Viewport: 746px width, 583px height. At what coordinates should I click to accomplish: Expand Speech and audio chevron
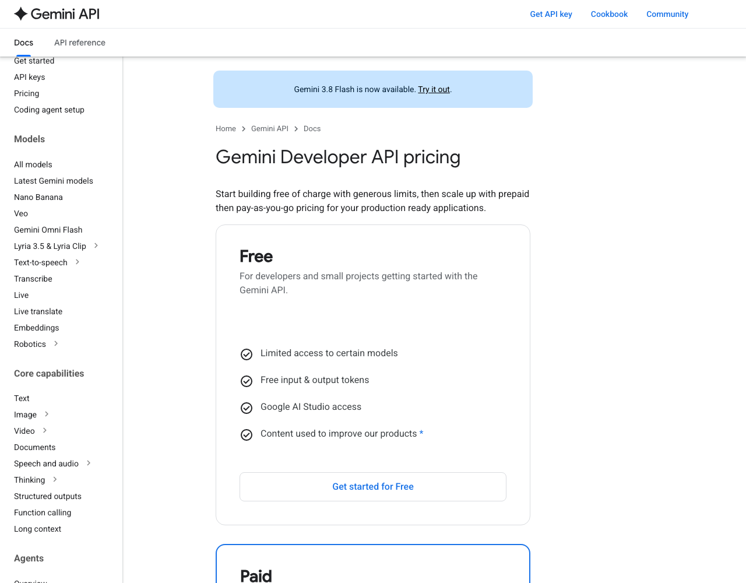point(89,463)
